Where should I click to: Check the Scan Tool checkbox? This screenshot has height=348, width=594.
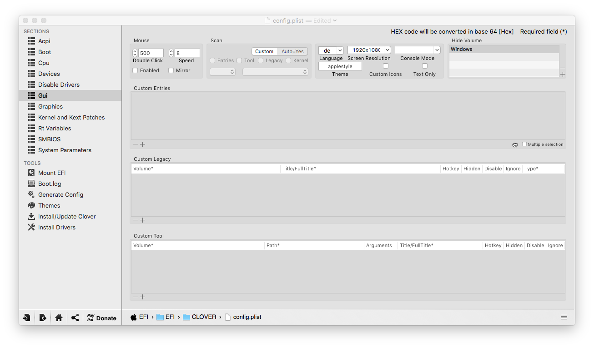pyautogui.click(x=239, y=60)
